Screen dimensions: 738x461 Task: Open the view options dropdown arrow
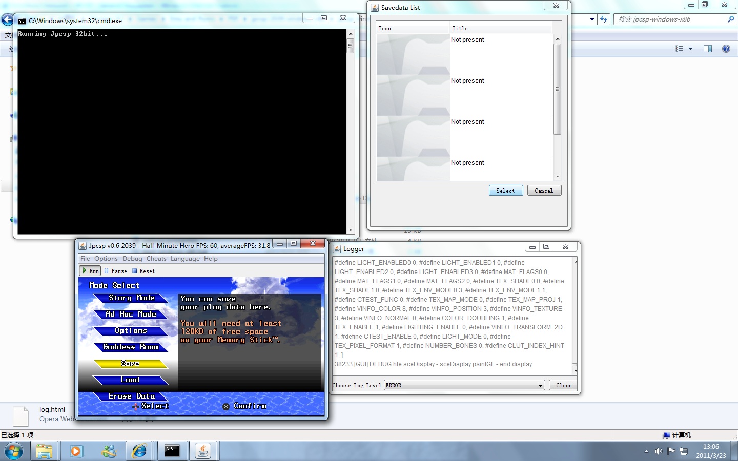pyautogui.click(x=690, y=49)
